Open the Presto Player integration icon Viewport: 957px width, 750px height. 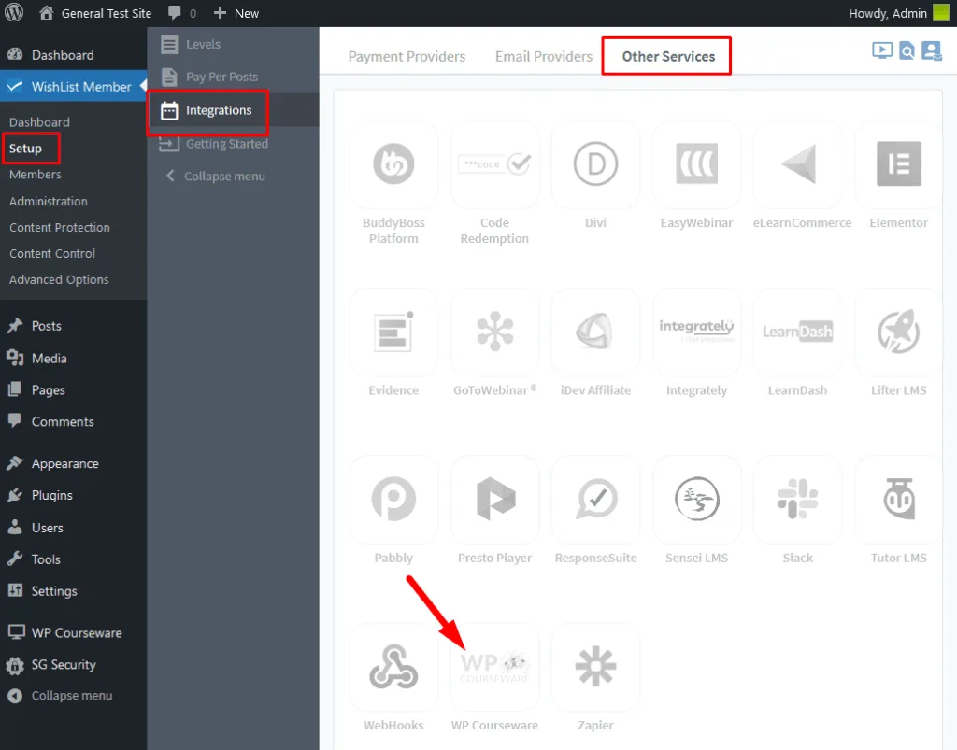coord(494,499)
